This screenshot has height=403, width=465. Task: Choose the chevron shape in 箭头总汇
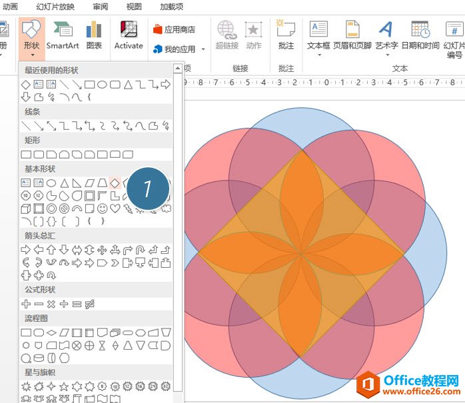coord(115,262)
